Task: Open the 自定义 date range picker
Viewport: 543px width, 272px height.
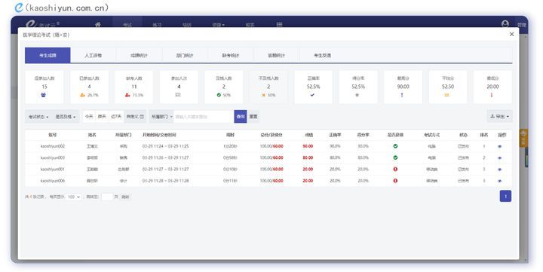Action: point(135,117)
